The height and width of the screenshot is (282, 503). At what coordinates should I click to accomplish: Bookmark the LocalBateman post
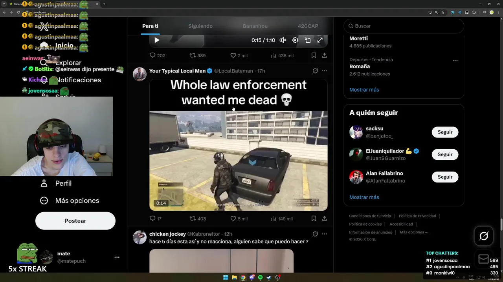314,219
